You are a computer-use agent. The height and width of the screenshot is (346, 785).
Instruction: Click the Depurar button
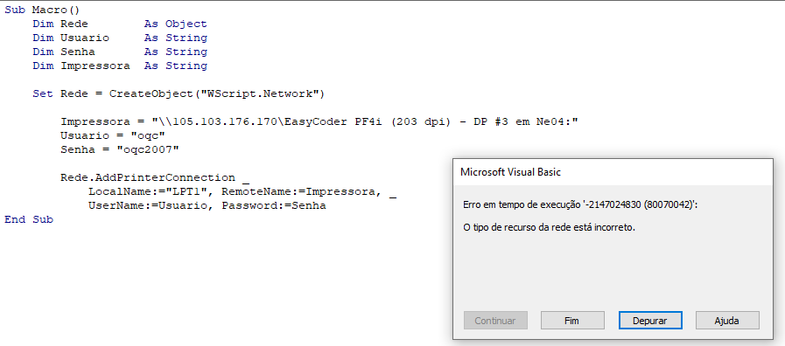pyautogui.click(x=650, y=321)
